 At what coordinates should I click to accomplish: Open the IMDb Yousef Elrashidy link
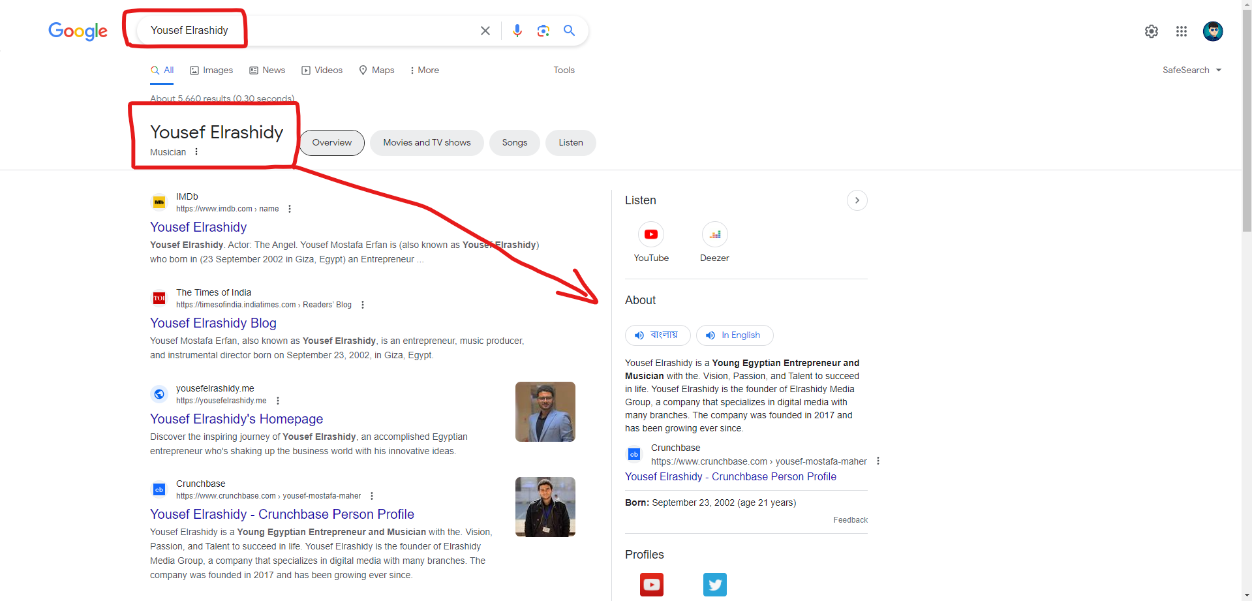pyautogui.click(x=198, y=227)
